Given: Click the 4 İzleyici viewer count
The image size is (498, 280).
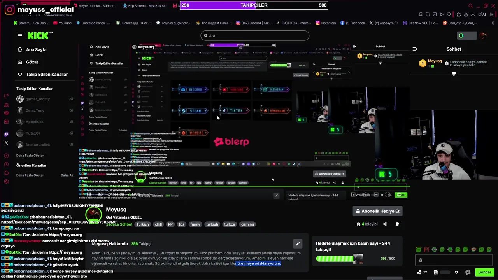Looking at the screenshot, I should point(367,224).
